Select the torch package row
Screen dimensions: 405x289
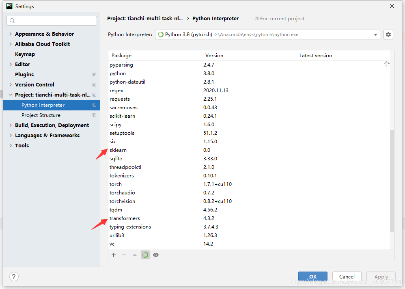click(249, 184)
